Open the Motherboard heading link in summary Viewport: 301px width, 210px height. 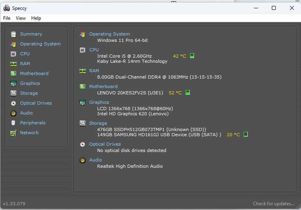click(103, 86)
